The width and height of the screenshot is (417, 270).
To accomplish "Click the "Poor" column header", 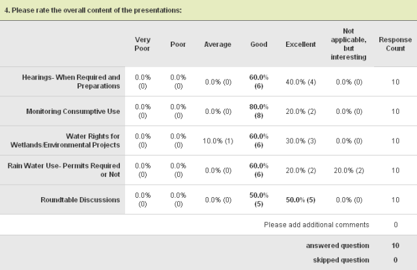I will [177, 44].
